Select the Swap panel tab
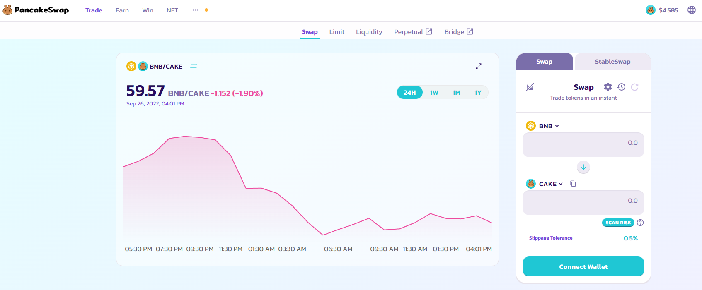This screenshot has height=290, width=702. click(x=545, y=62)
